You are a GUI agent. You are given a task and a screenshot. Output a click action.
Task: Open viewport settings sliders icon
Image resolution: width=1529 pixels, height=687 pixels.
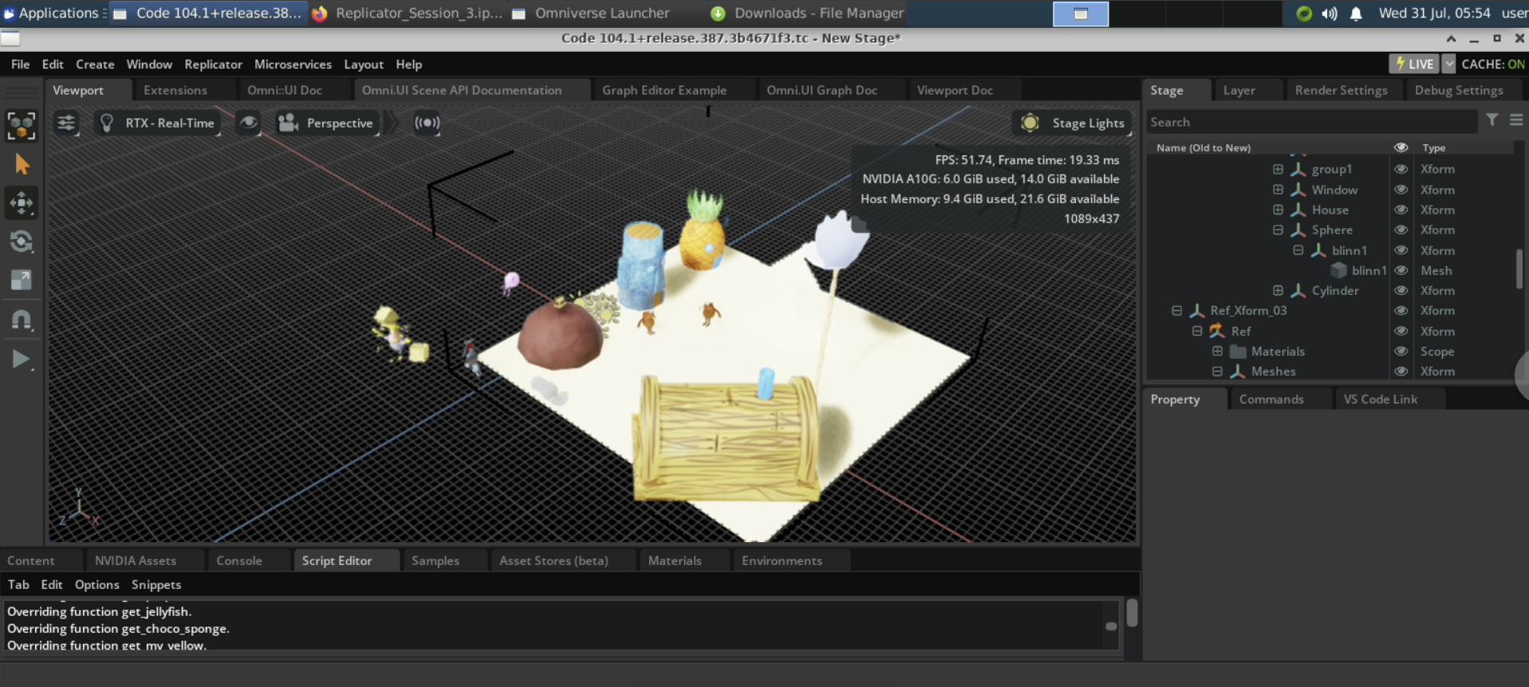tap(66, 123)
